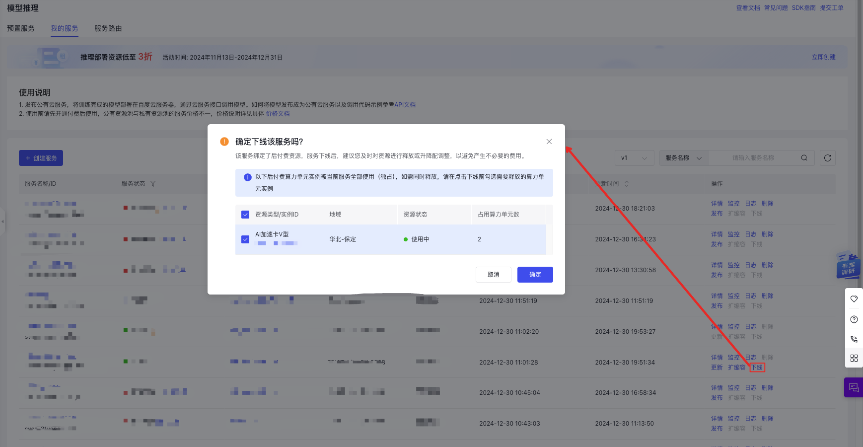863x447 pixels.
Task: Open 详情 for the row updated 11:13:50
Action: click(x=717, y=419)
